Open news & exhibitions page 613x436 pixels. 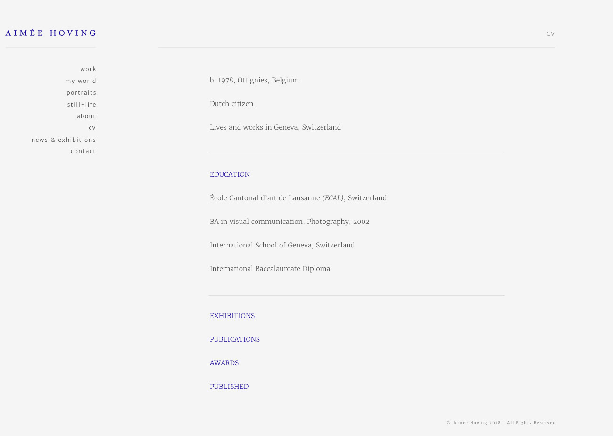tap(64, 140)
